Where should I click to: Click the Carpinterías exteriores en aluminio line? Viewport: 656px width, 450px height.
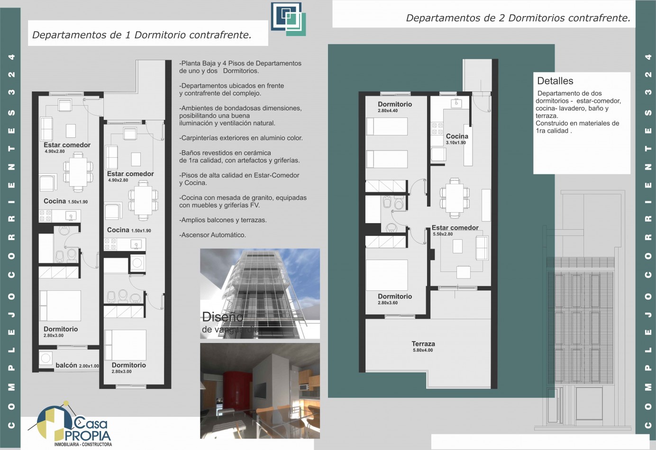tap(241, 138)
